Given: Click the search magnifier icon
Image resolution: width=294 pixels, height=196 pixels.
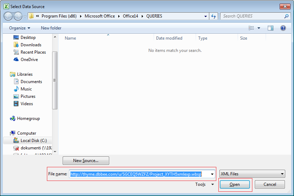Looking at the screenshot, I should point(286,16).
